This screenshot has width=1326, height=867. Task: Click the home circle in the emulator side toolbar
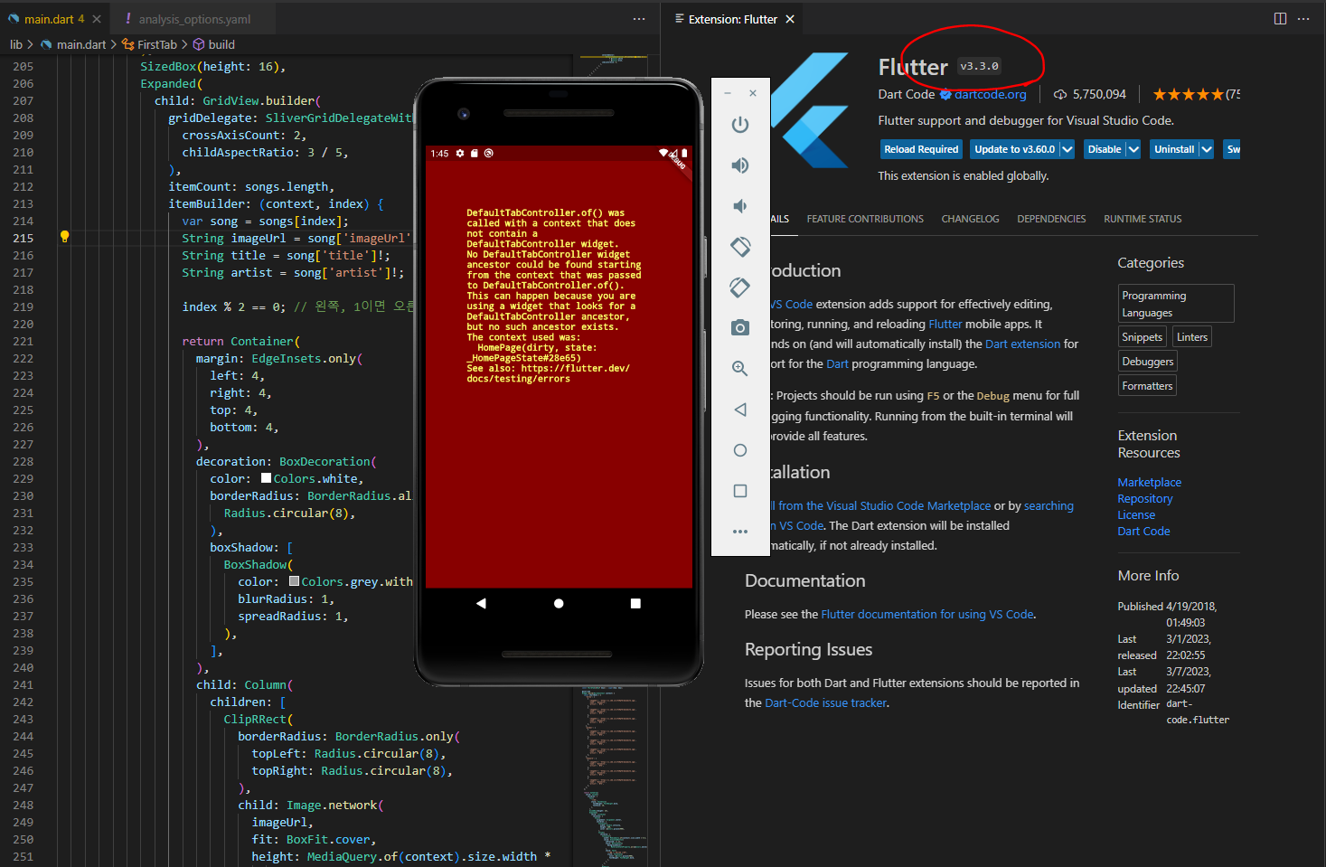(740, 450)
